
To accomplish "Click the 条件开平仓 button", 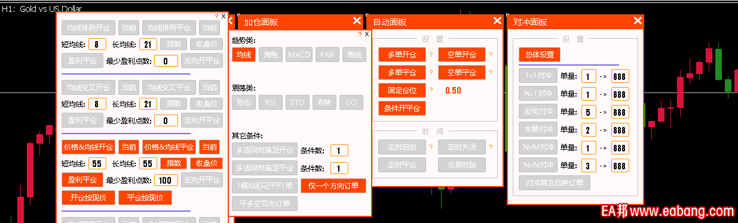I will (x=402, y=109).
